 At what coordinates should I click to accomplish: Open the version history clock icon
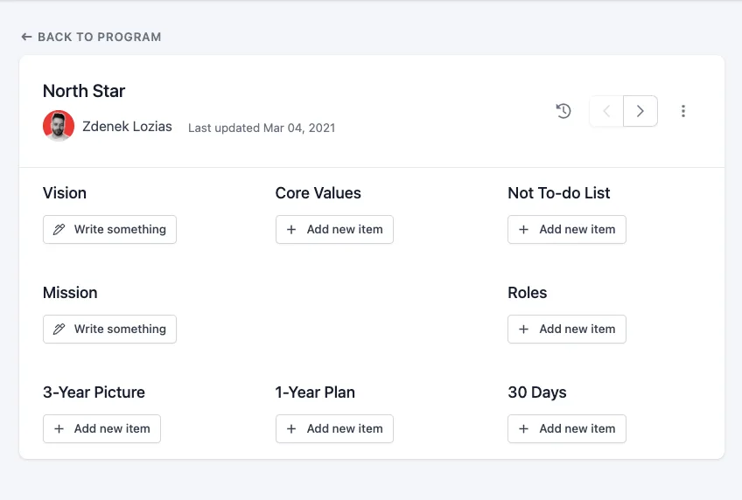(x=563, y=111)
